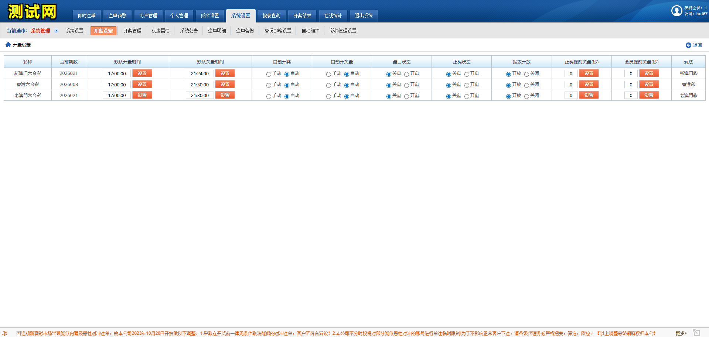This screenshot has width=709, height=337.
Task: Click 设置 for 新澳门六合彩 default close time
Action: (225, 73)
